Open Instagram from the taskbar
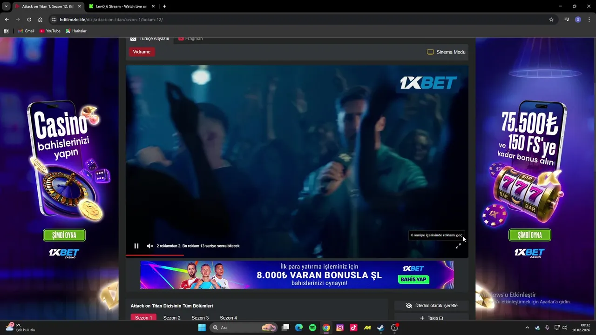Image resolution: width=596 pixels, height=335 pixels. click(x=340, y=328)
